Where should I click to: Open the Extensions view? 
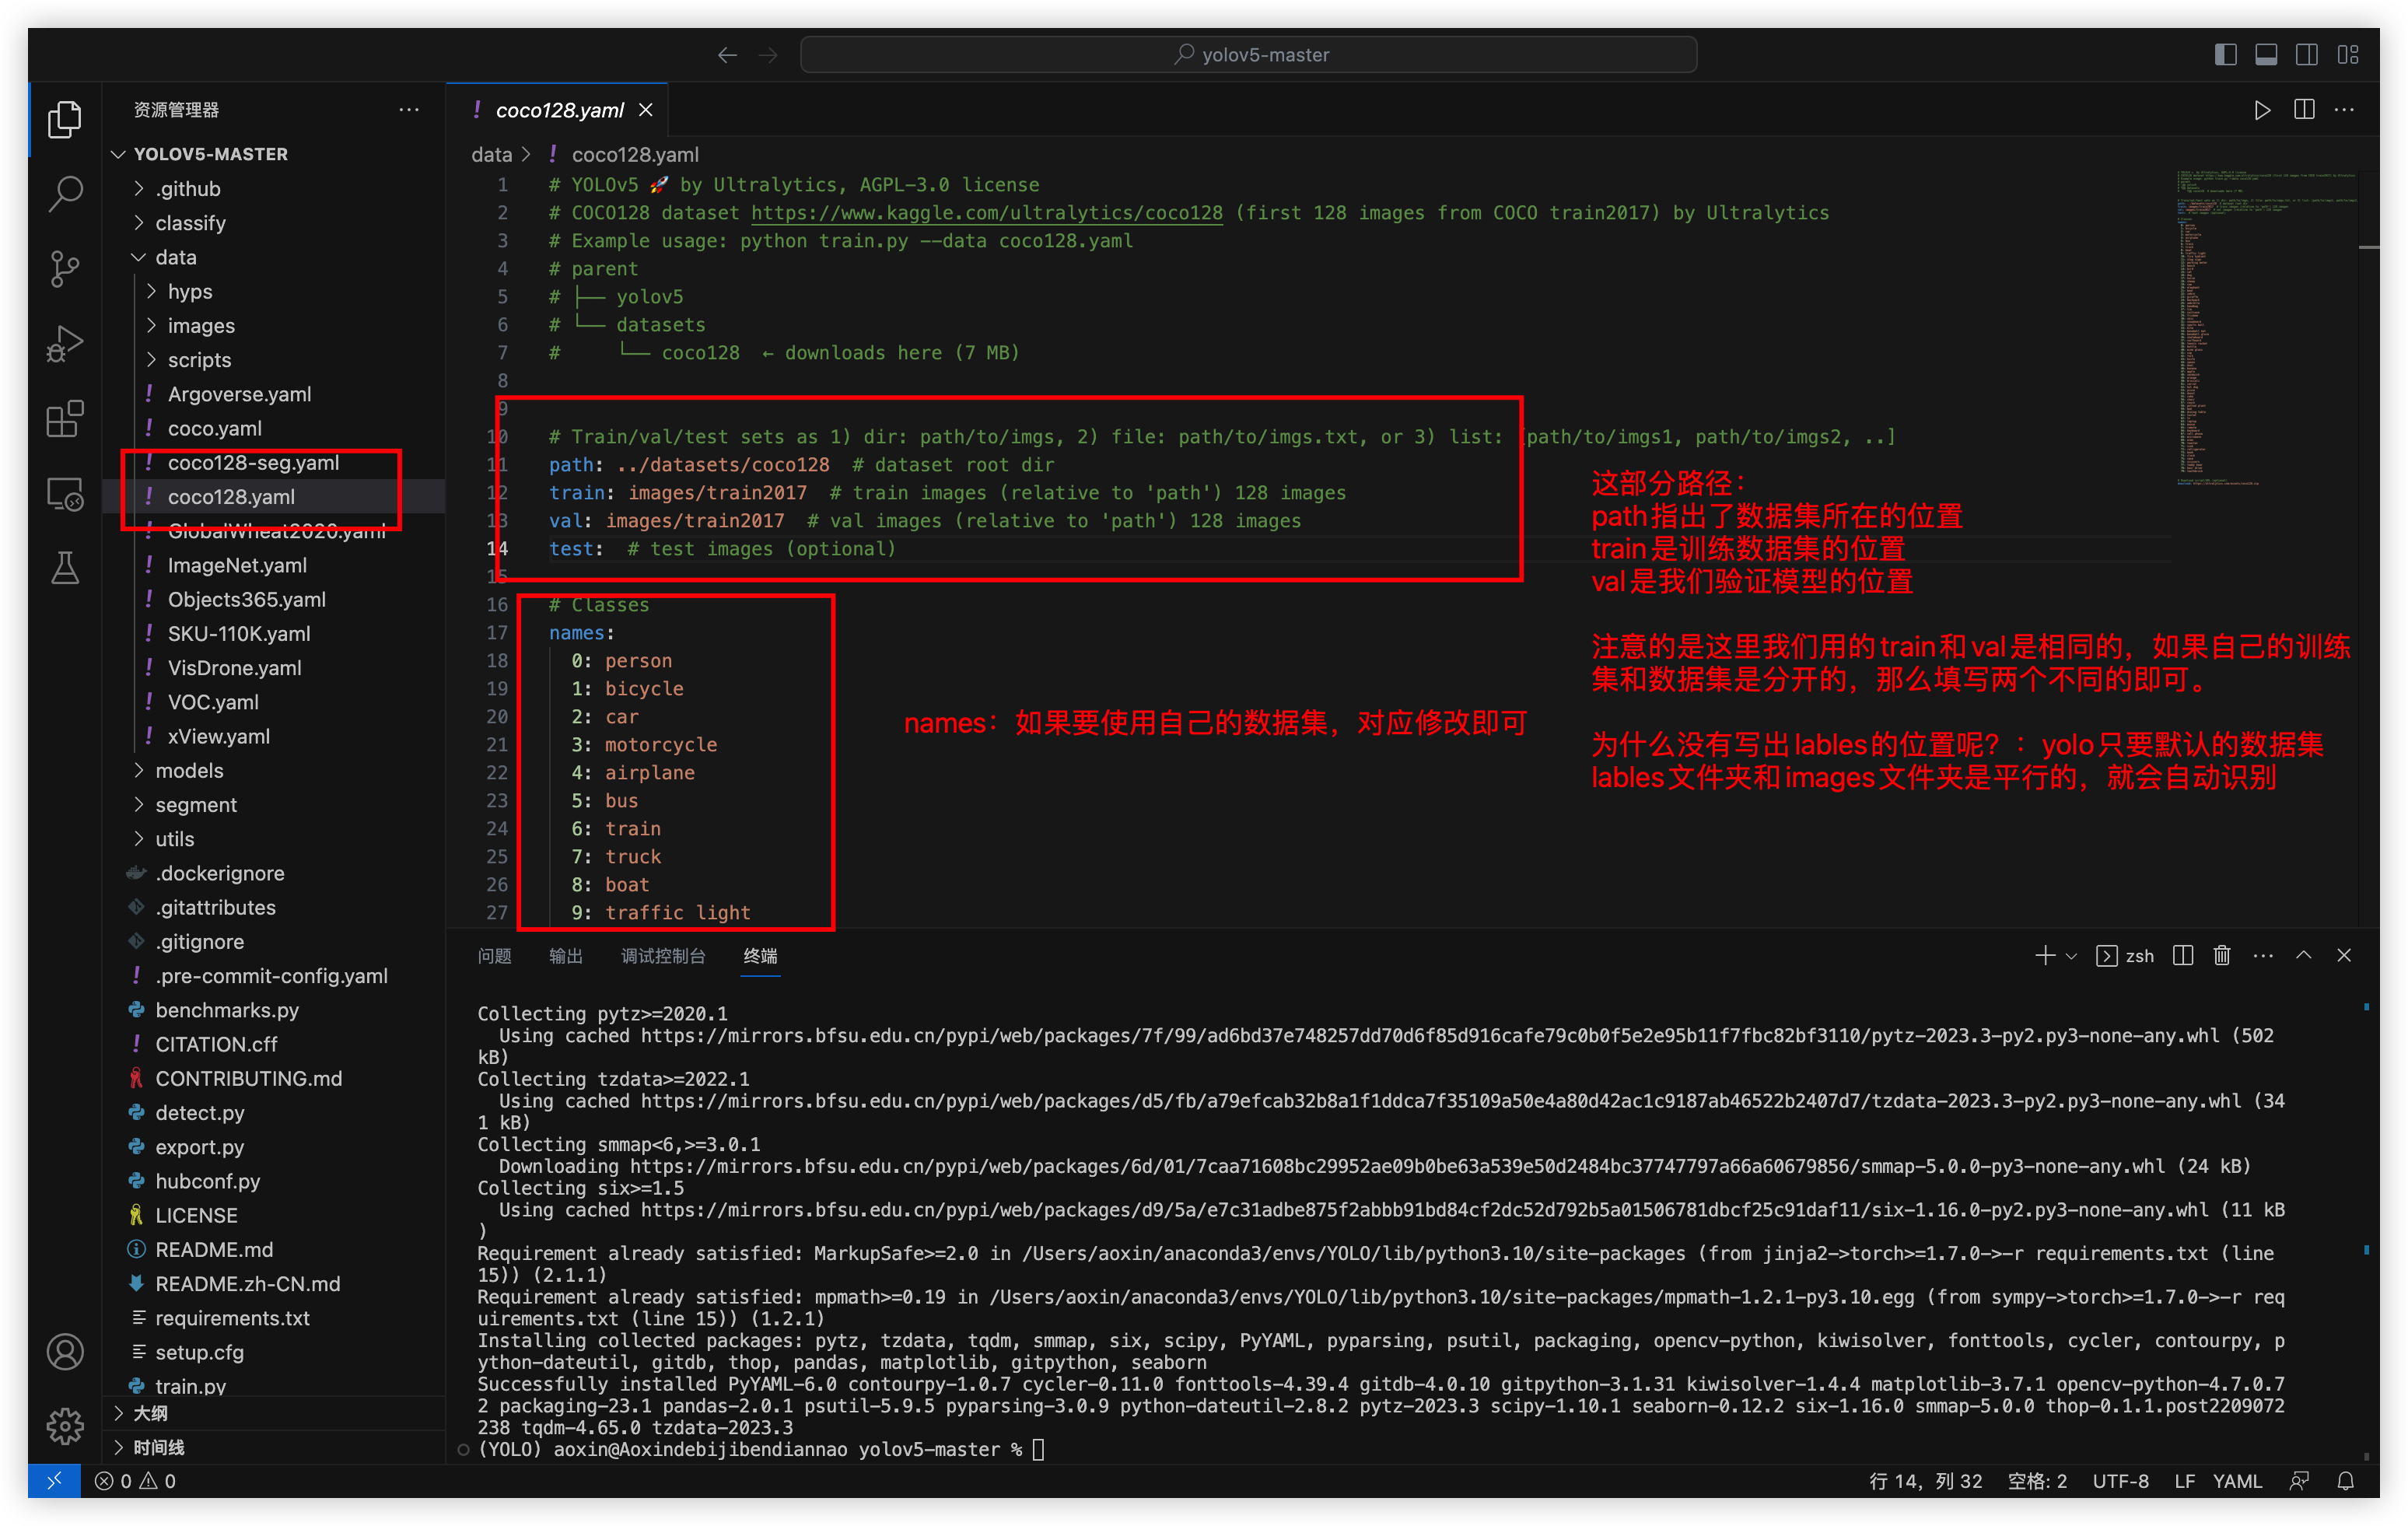65,419
